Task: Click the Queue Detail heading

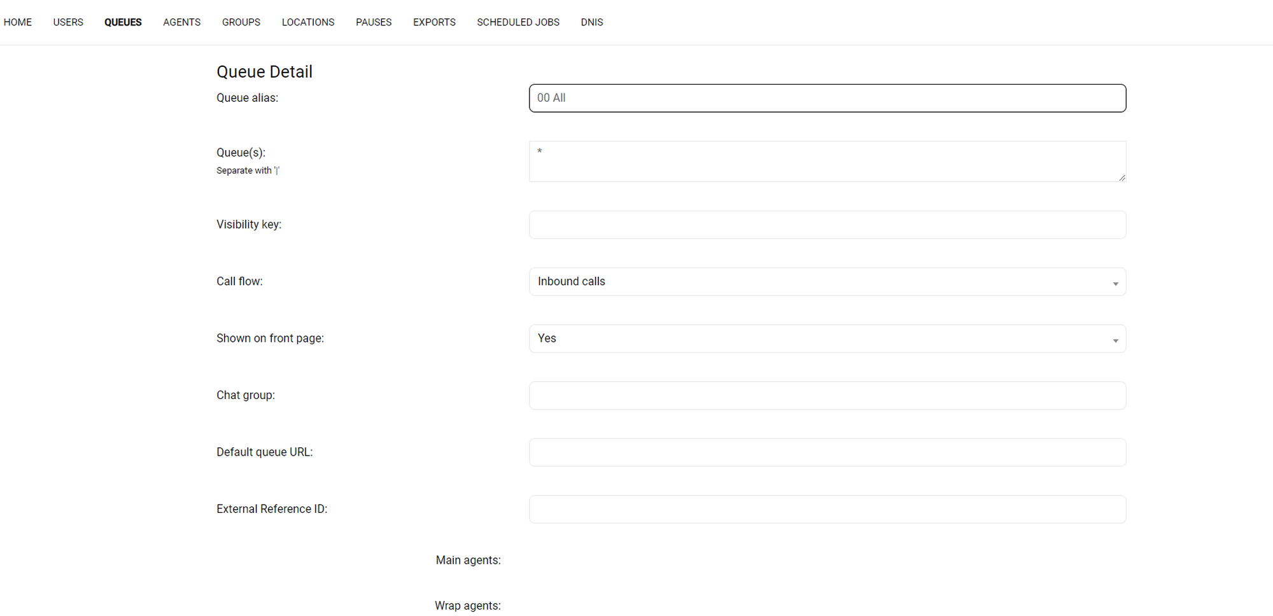Action: pyautogui.click(x=264, y=72)
